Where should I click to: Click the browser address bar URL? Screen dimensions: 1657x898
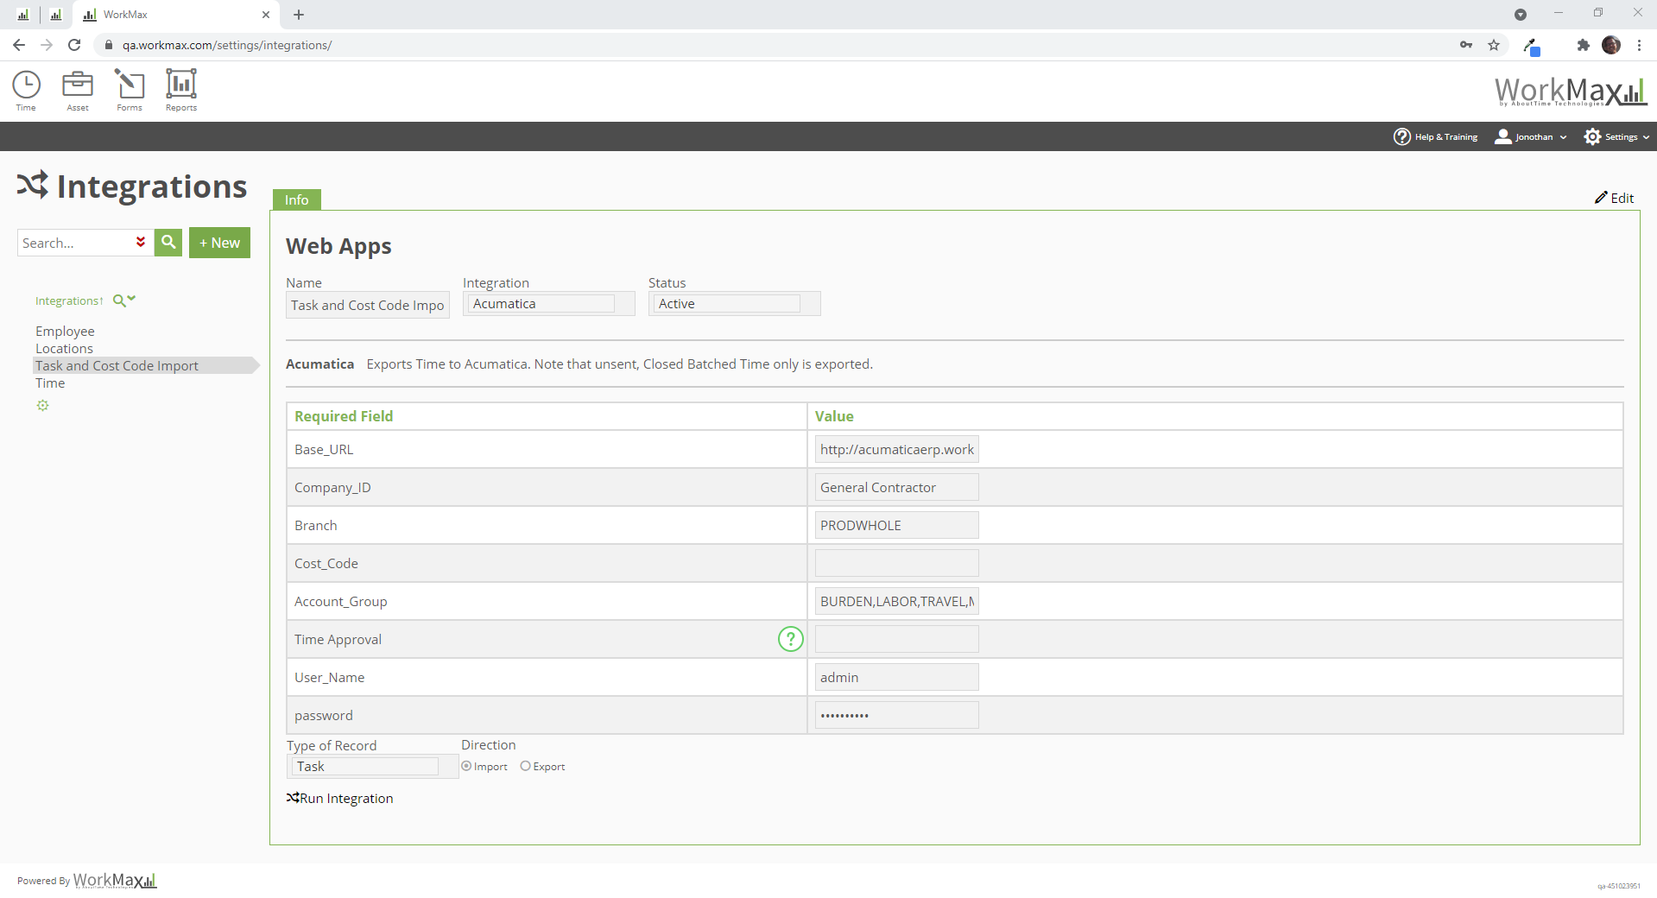pyautogui.click(x=227, y=45)
